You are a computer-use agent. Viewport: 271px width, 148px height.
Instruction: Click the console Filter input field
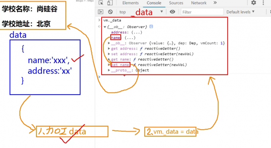tap(202, 12)
